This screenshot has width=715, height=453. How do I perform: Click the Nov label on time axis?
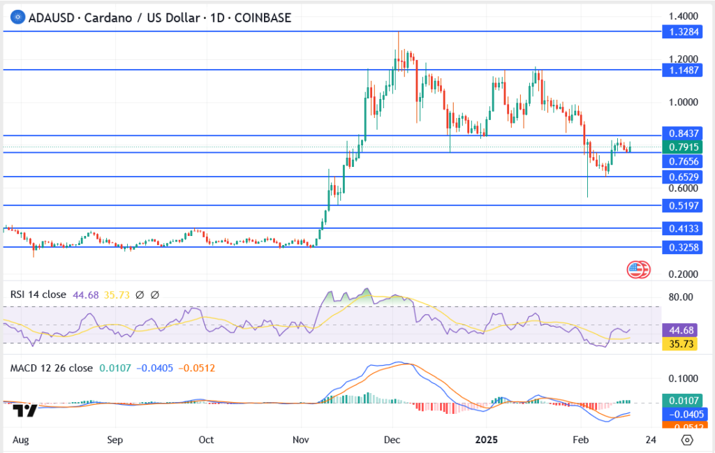[301, 440]
